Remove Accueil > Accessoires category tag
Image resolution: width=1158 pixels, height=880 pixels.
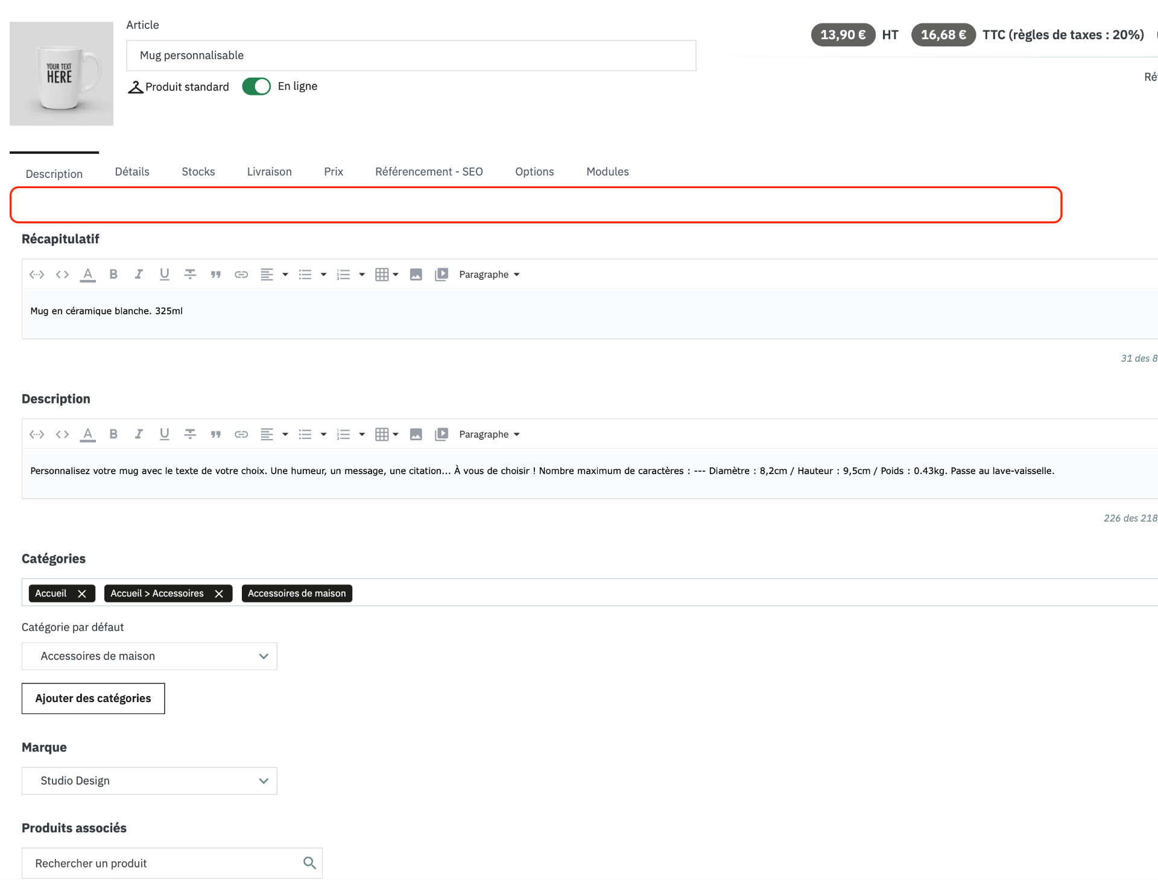(x=219, y=594)
